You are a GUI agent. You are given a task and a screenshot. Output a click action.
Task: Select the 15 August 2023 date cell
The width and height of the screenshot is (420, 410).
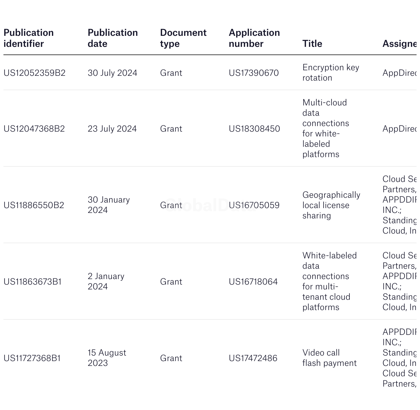[107, 358]
